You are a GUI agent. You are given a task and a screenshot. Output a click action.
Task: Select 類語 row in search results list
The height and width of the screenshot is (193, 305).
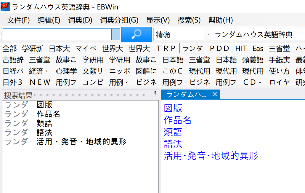pyautogui.click(x=80, y=123)
